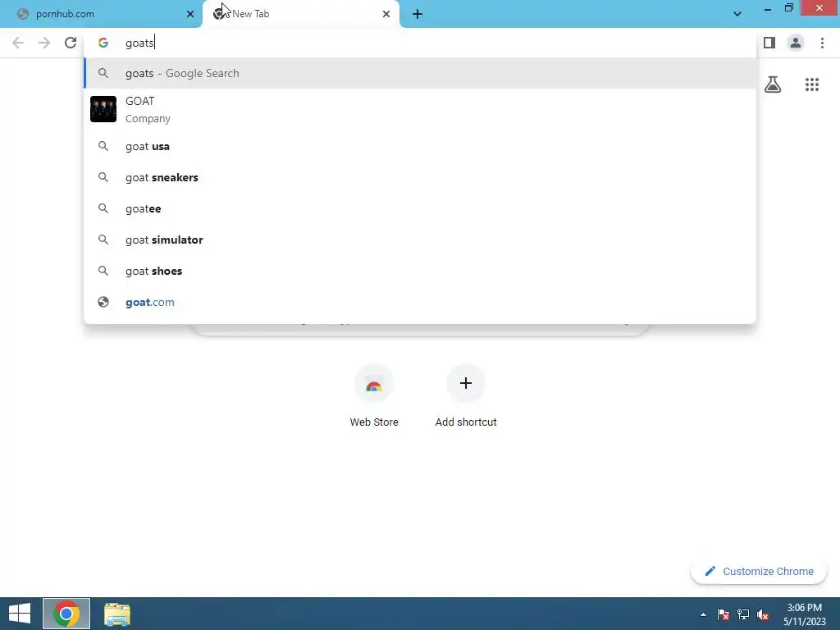Viewport: 840px width, 630px height.
Task: Open the taskbar clock showing 3:06 PM
Action: tap(804, 614)
